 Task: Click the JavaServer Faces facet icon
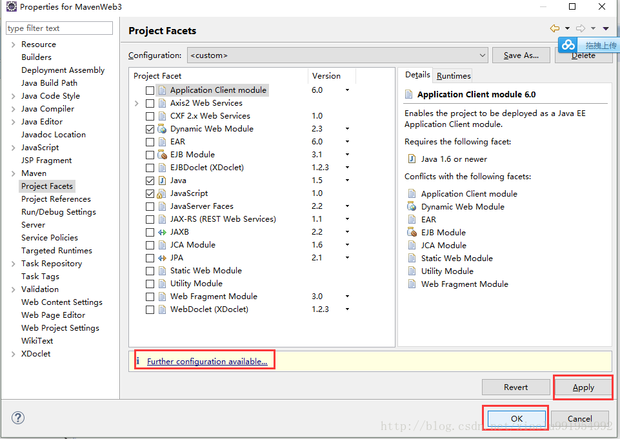pos(162,206)
